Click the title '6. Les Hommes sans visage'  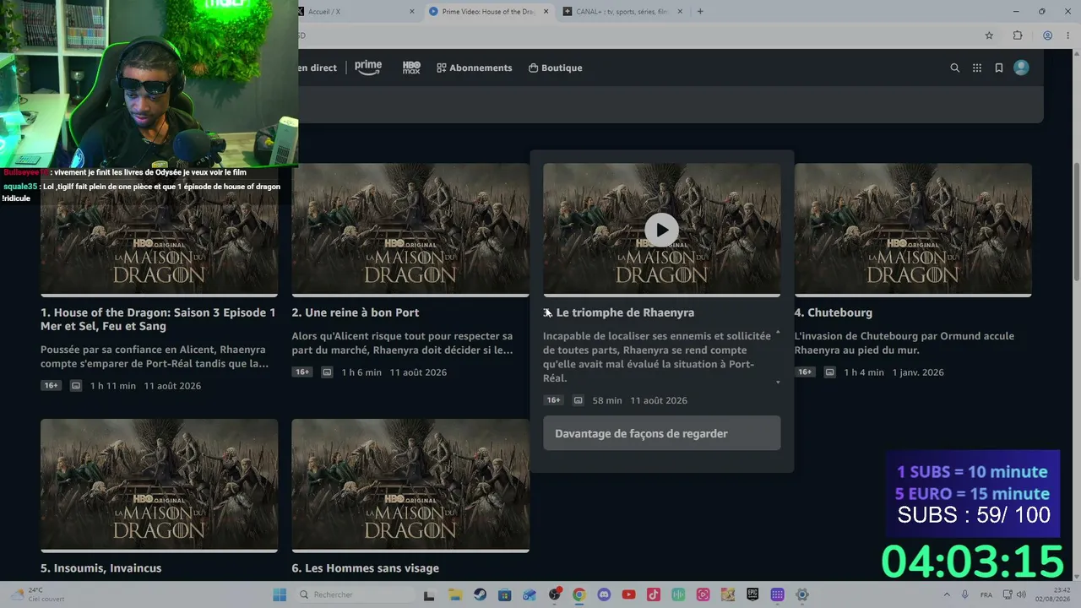pyautogui.click(x=366, y=568)
